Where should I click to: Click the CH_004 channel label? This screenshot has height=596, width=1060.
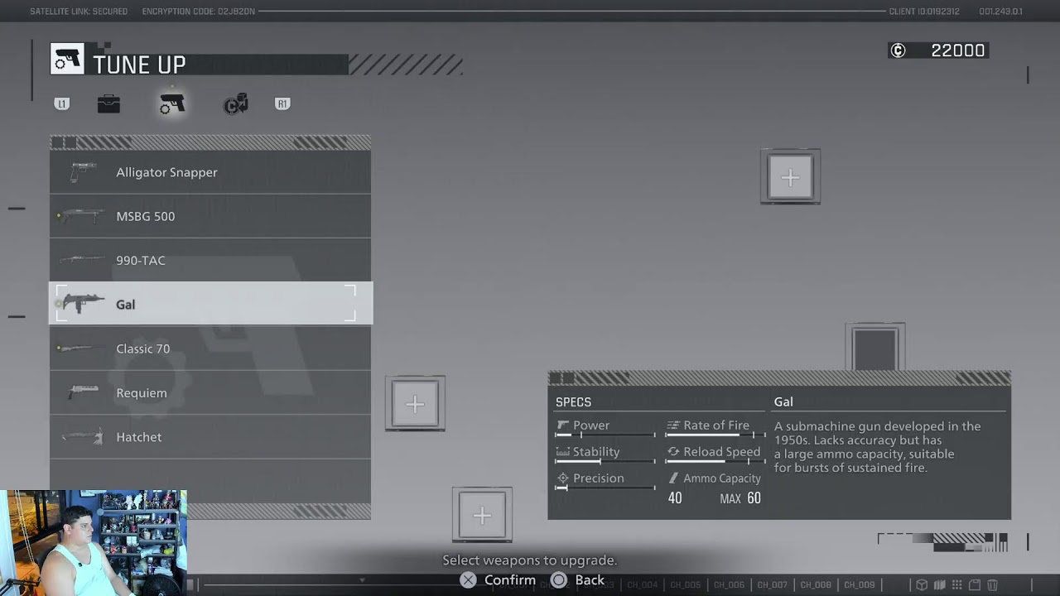pos(643,585)
